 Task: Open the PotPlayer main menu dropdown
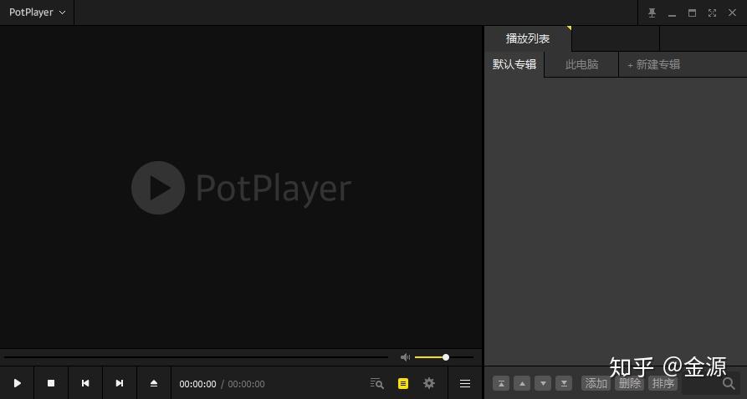37,13
